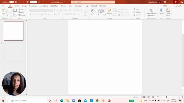Open Google Chrome from taskbar
Viewport: 184px width, 103px height.
[97, 100]
